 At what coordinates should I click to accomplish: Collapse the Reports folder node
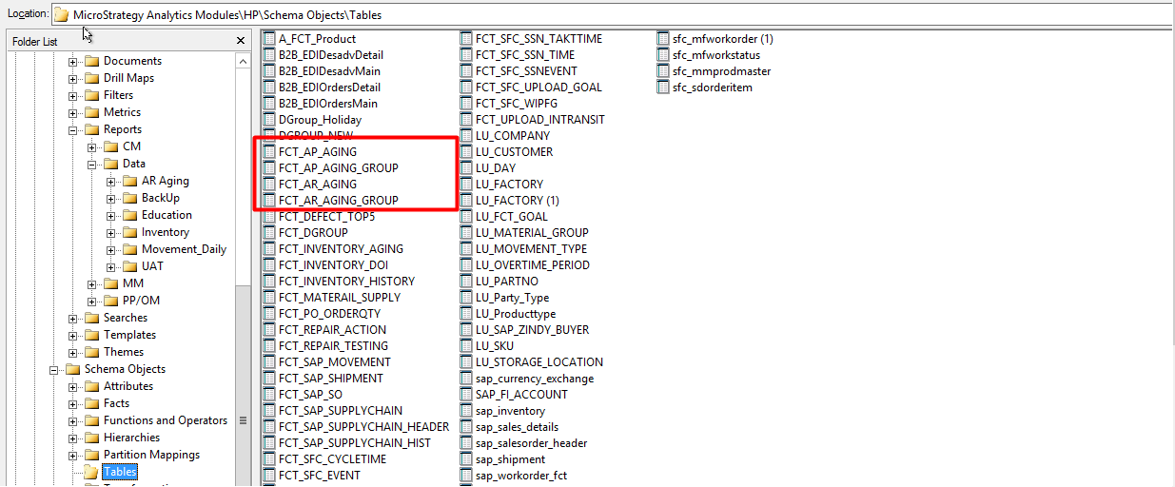click(x=73, y=129)
